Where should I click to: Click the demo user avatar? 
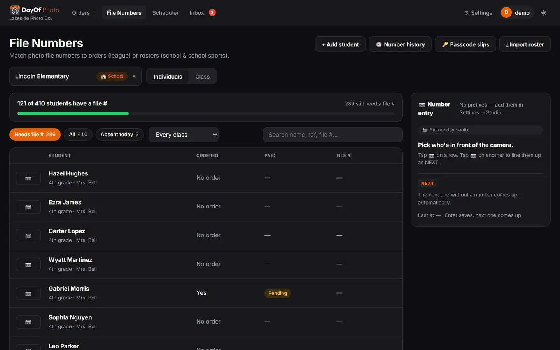coord(506,12)
